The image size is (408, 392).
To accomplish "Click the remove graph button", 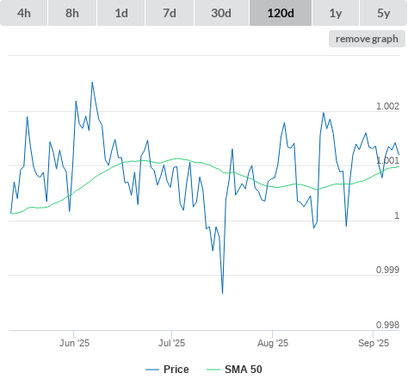I will pyautogui.click(x=367, y=39).
